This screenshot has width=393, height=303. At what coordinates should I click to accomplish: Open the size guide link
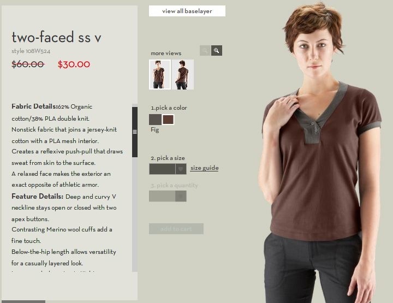point(204,168)
